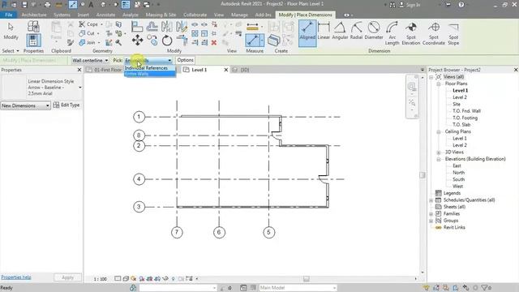Switch to the Annotate ribbon tab
The height and width of the screenshot is (292, 519).
pyautogui.click(x=105, y=15)
